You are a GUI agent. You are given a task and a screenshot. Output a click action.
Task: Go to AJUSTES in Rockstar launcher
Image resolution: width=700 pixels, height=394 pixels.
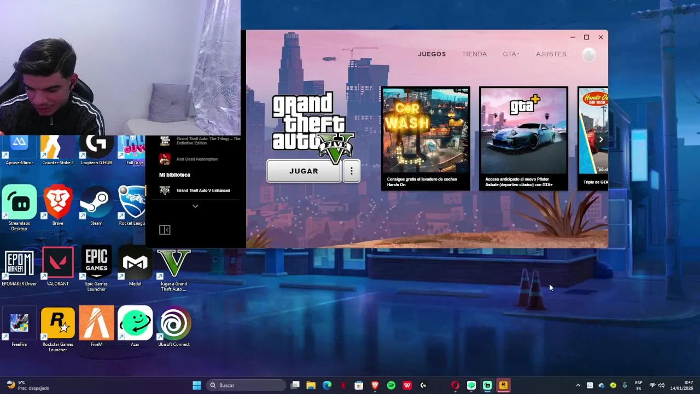(x=551, y=54)
